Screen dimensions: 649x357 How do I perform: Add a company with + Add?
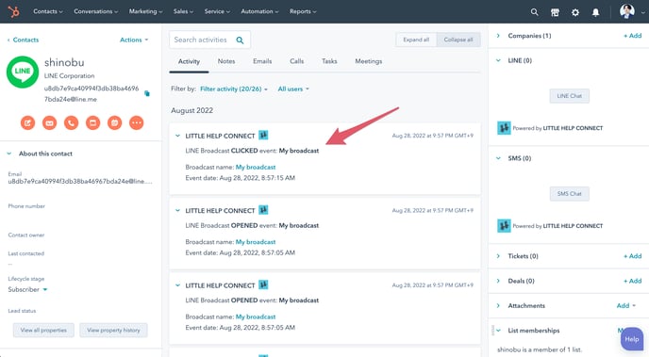click(x=632, y=36)
